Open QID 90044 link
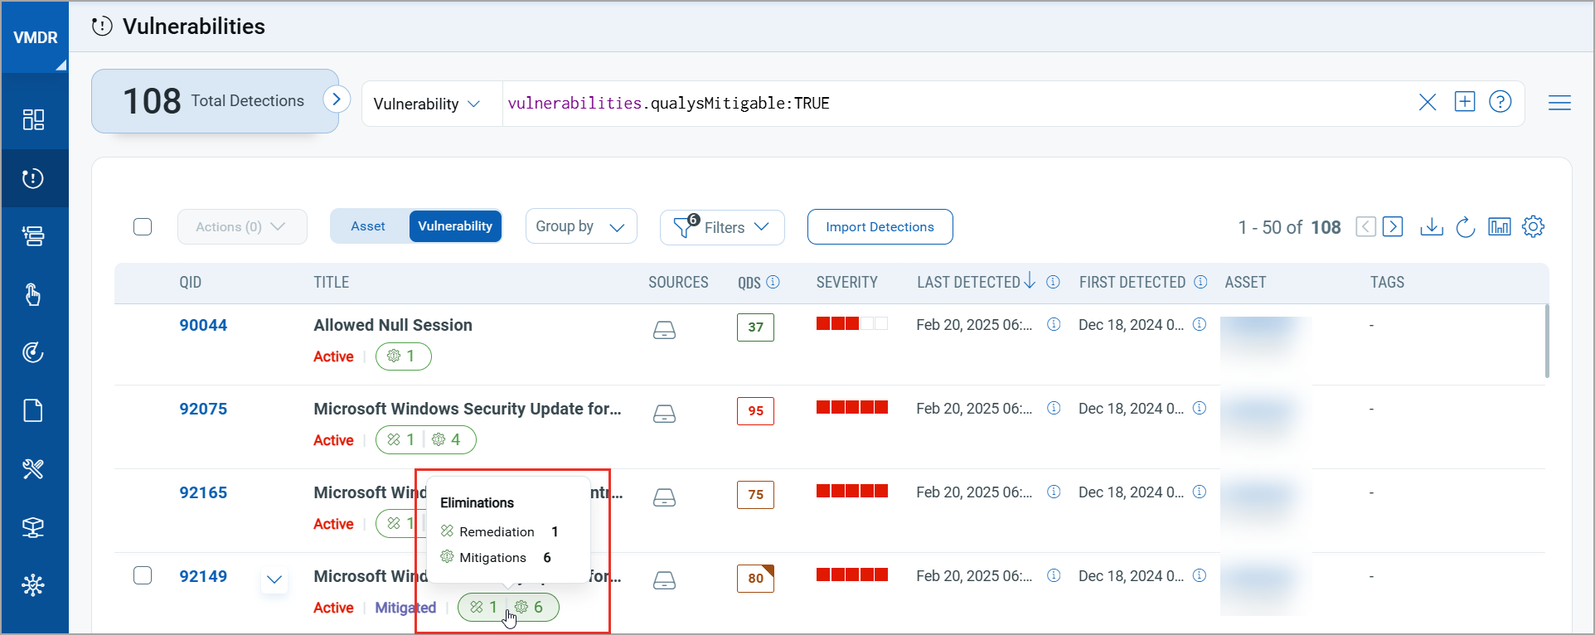The height and width of the screenshot is (635, 1595). click(203, 325)
